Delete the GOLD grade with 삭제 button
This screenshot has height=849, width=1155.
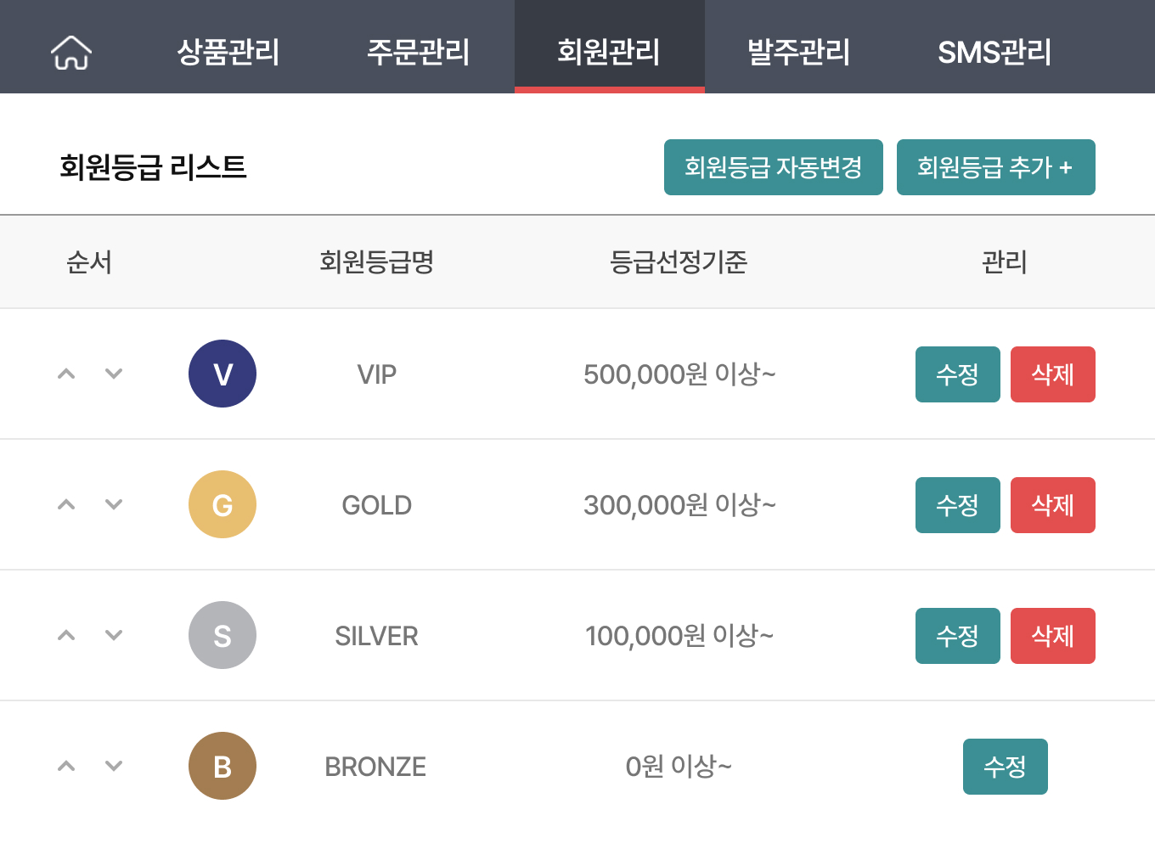coord(1053,504)
